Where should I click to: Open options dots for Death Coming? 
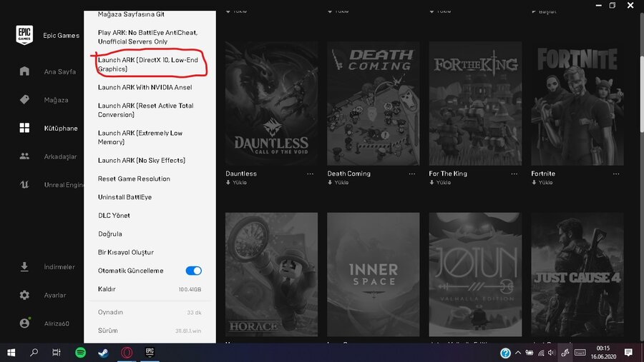pyautogui.click(x=412, y=174)
